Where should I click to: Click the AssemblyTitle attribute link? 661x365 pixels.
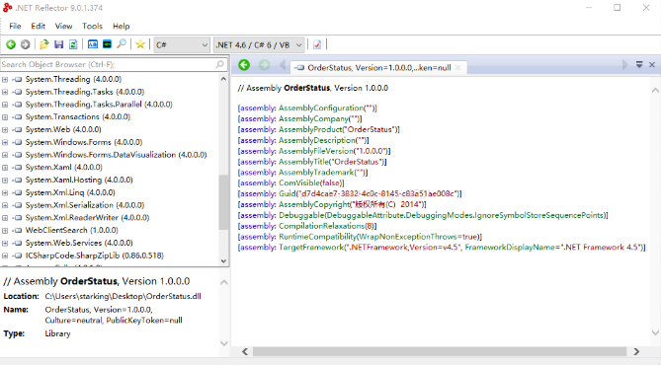pos(302,162)
